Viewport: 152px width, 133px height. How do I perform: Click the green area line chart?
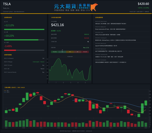[70, 69]
